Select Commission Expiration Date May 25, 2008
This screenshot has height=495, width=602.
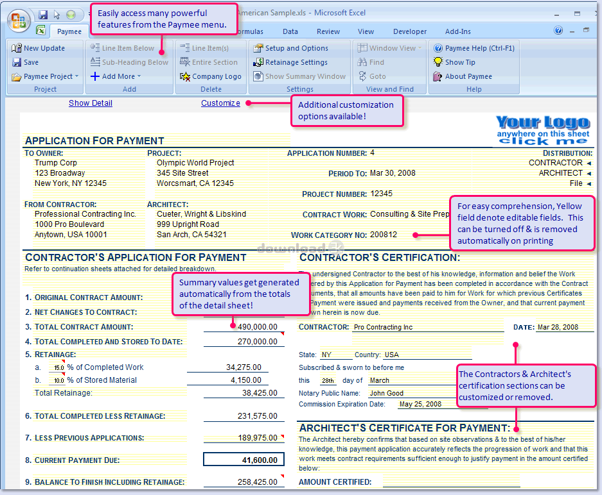[420, 404]
